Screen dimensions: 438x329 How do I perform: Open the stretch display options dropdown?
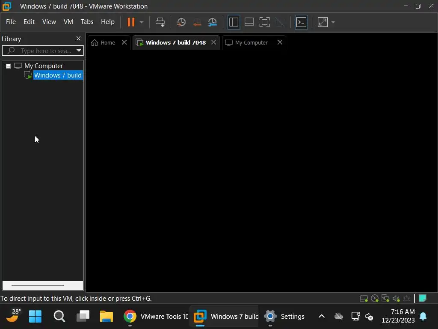point(333,22)
